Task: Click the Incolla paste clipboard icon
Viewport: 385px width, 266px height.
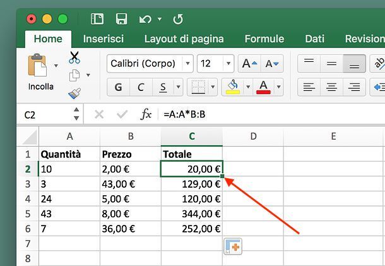Action: pyautogui.click(x=37, y=65)
